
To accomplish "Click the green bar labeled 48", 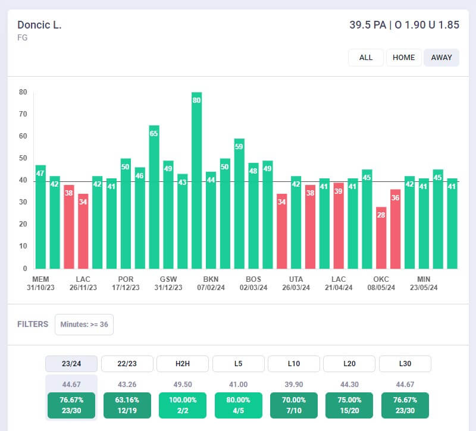I will coord(253,216).
